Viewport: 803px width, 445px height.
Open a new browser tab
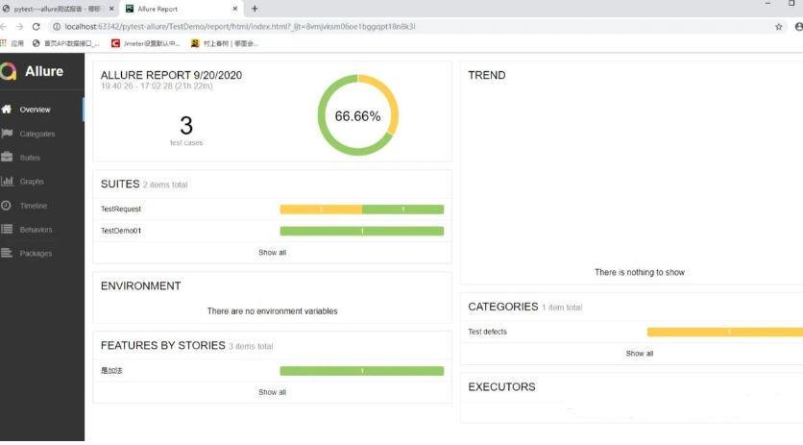255,9
